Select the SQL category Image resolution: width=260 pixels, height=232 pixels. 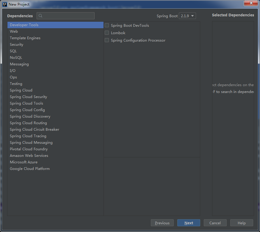(55, 51)
